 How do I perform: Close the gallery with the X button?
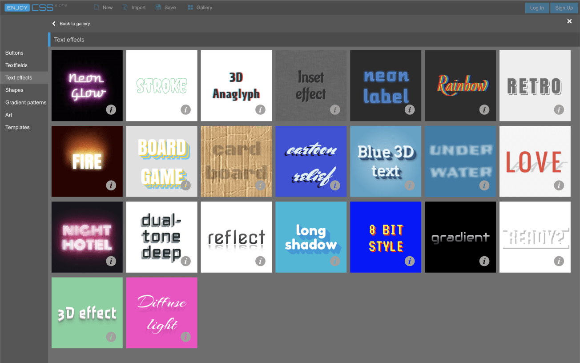(569, 21)
